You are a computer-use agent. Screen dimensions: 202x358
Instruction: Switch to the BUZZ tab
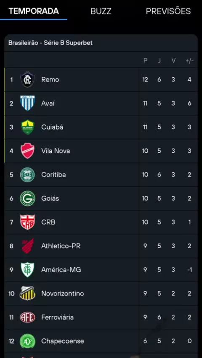tap(101, 11)
